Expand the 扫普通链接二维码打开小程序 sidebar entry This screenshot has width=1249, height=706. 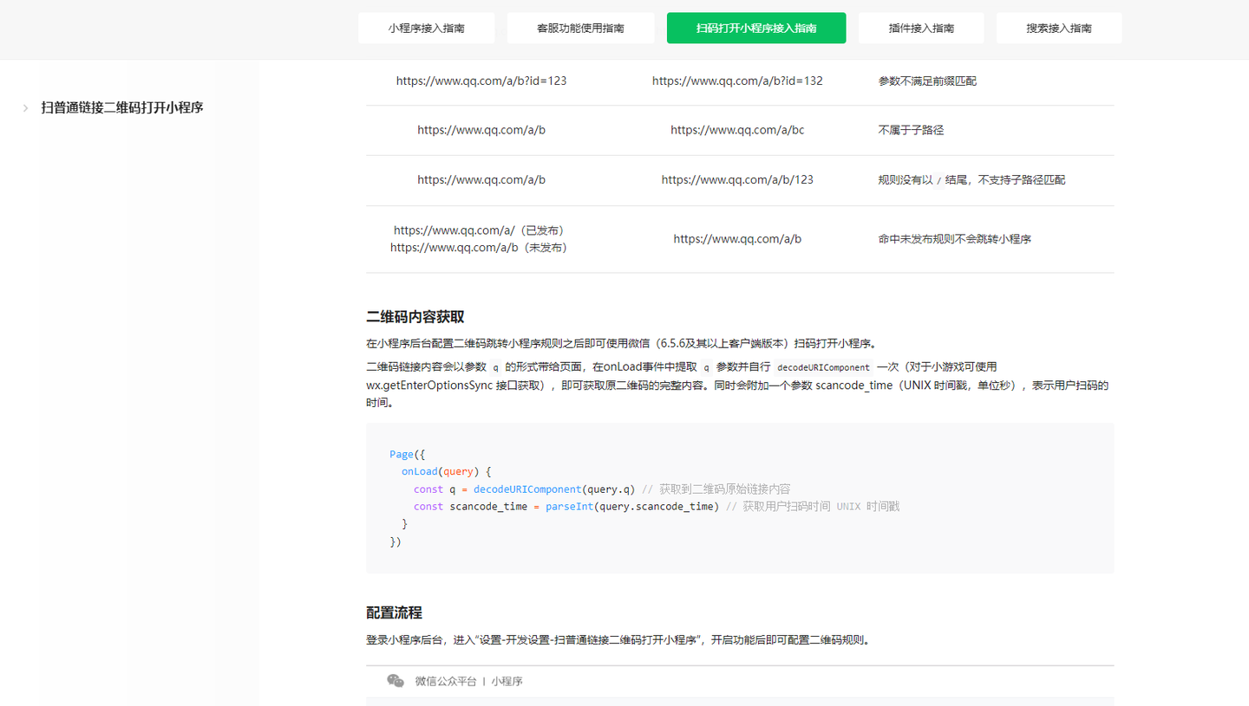(x=121, y=107)
